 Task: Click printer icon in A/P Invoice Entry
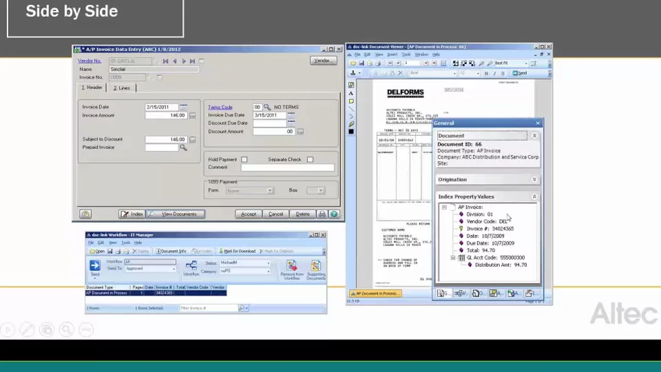[x=322, y=214]
